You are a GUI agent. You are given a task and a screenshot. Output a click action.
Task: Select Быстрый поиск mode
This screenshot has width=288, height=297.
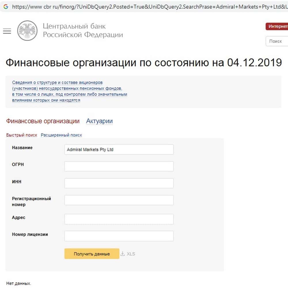[x=22, y=135]
